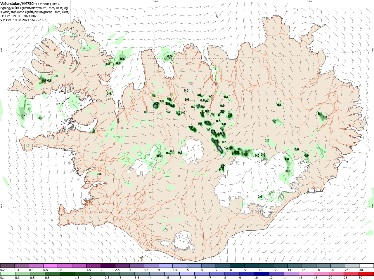The width and height of the screenshot is (374, 280).
Task: Click the '0.1' label under the lower legend
Action: pos(2,278)
